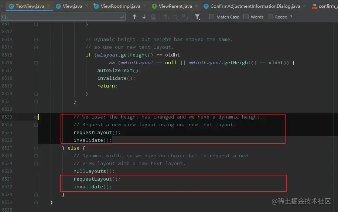Go to previous occurrence arrow
The height and width of the screenshot is (212, 338).
click(x=134, y=17)
